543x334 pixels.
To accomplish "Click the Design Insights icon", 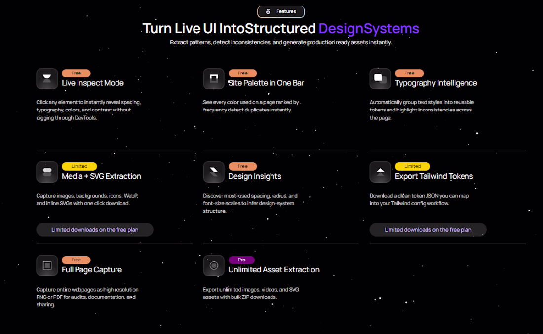I will click(x=214, y=172).
